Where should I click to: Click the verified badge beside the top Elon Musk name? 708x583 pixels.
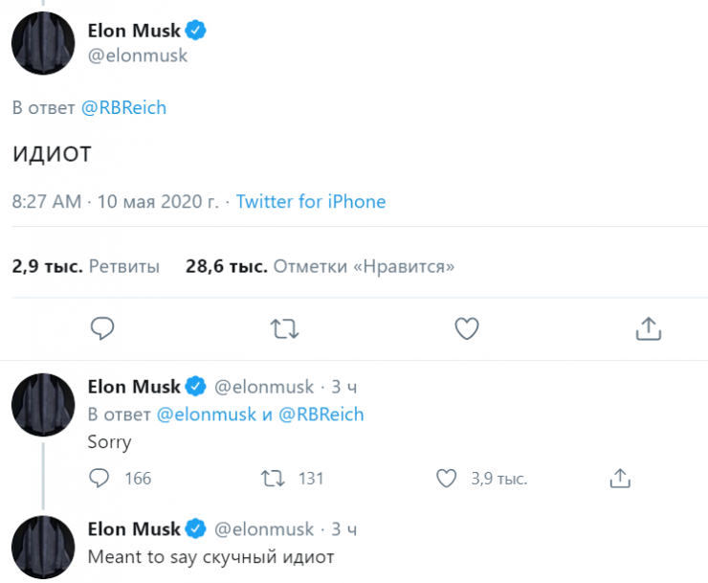(x=196, y=31)
